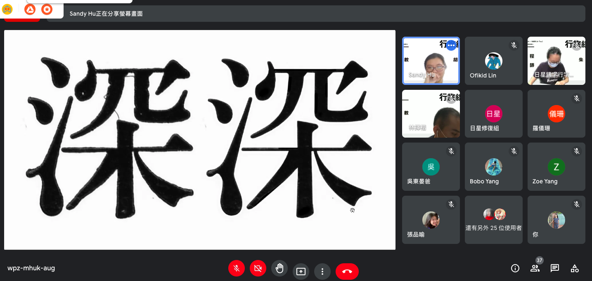
Task: Click the orange triangle extension icon
Action: pos(30,9)
